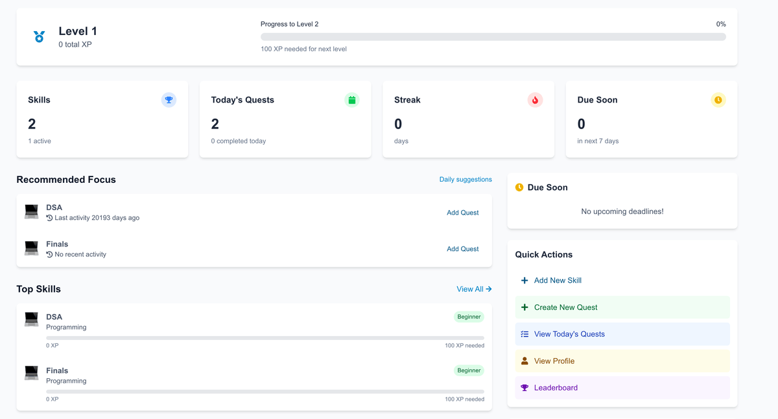Click the Level 1 medal icon

(x=40, y=37)
